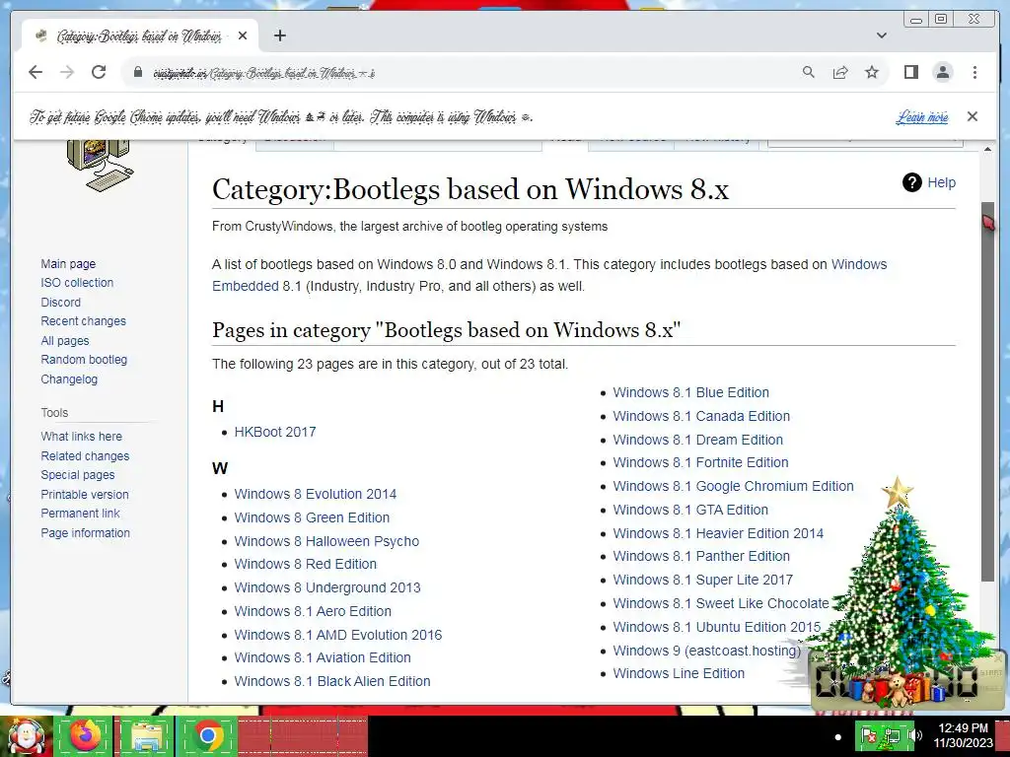Open a new tab with the plus button
This screenshot has width=1010, height=757.
(x=279, y=35)
